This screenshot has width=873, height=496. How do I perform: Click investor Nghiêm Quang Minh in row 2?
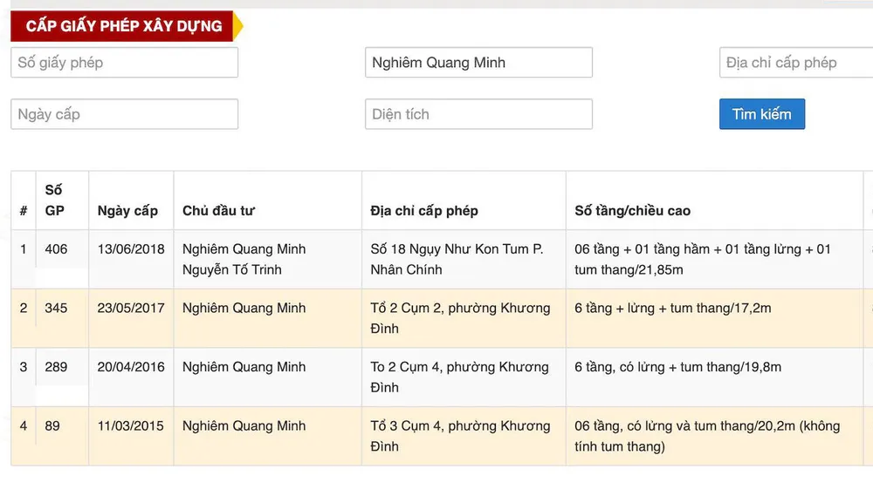pos(244,308)
